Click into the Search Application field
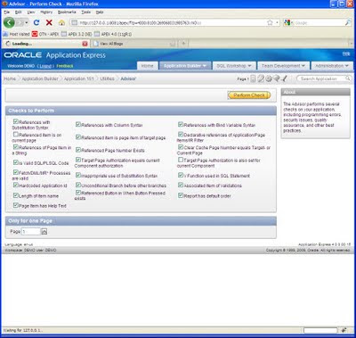 (x=321, y=78)
